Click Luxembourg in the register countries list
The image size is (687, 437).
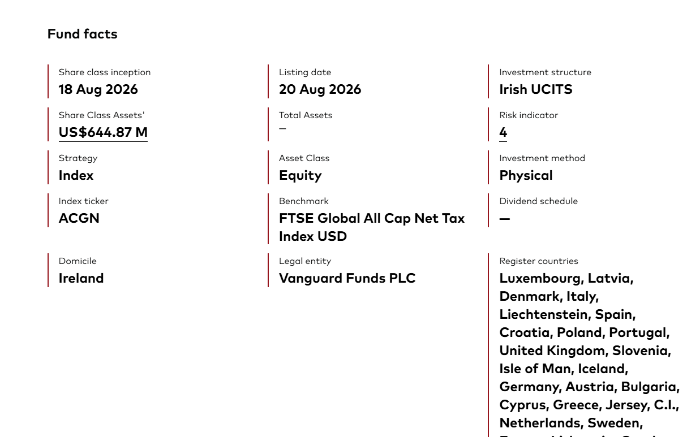(540, 278)
